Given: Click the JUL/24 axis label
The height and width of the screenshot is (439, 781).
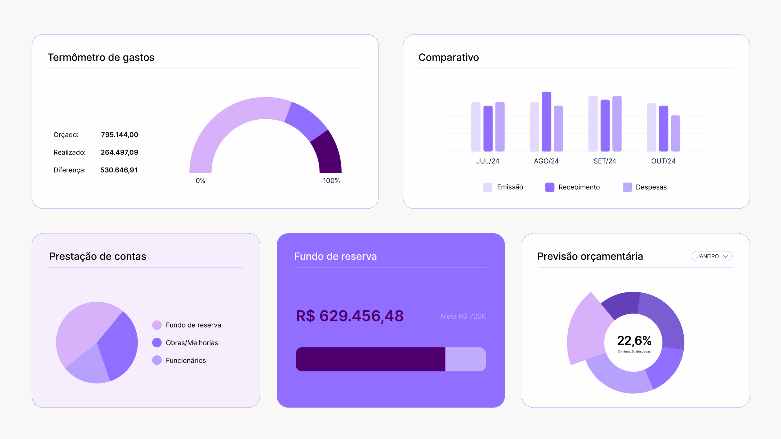Looking at the screenshot, I should tap(488, 161).
